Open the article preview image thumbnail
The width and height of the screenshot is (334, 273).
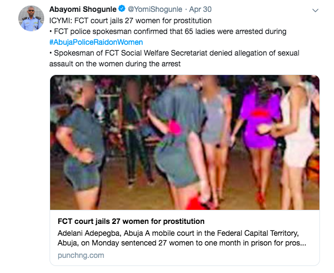tap(185, 142)
